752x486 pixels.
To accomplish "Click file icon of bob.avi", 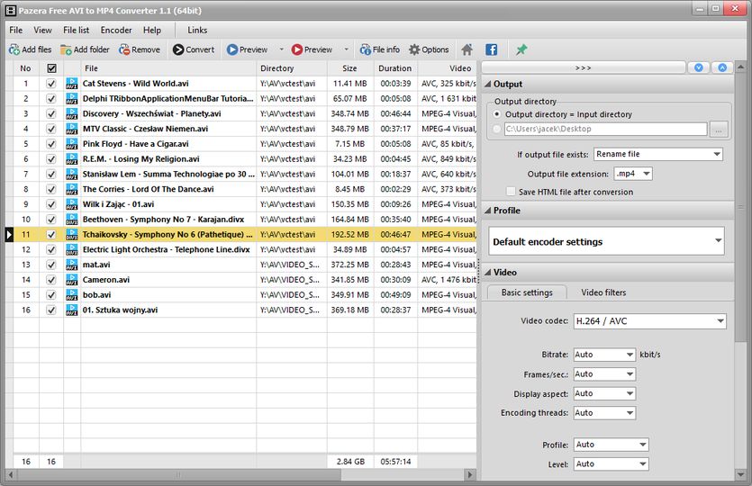I will click(71, 295).
